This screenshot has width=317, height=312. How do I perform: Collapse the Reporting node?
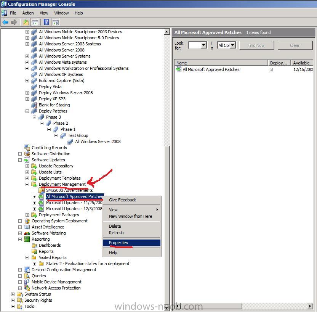click(20, 239)
